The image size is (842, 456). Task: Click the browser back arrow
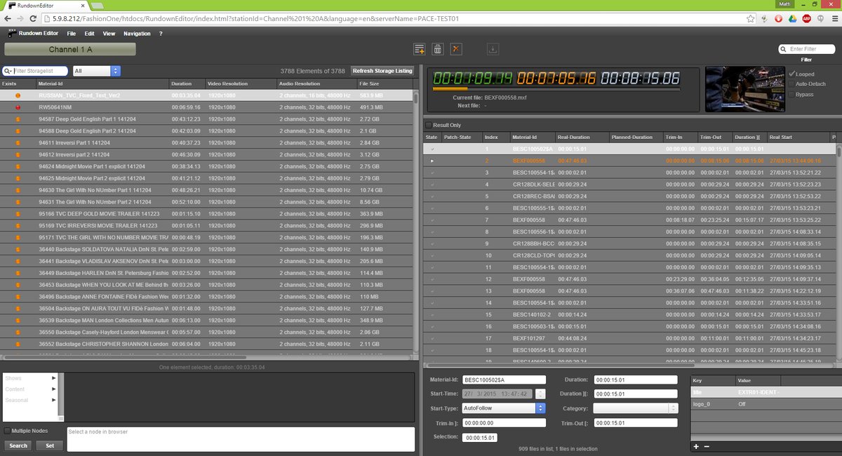point(9,18)
